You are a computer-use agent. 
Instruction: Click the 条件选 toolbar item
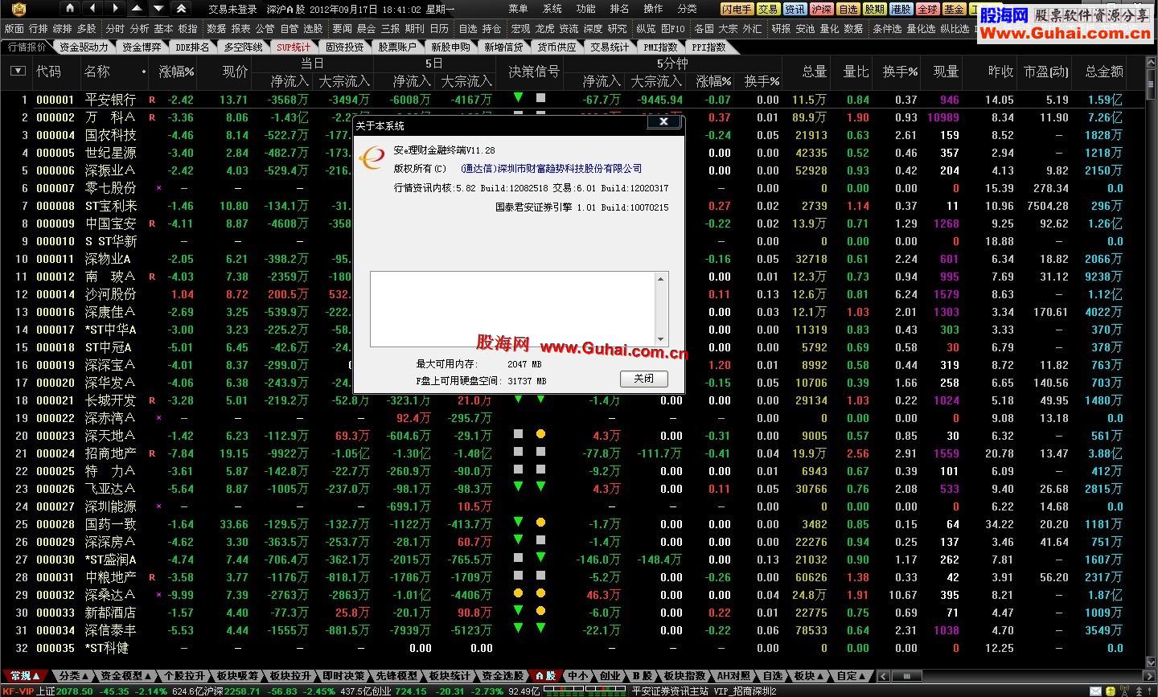(887, 28)
